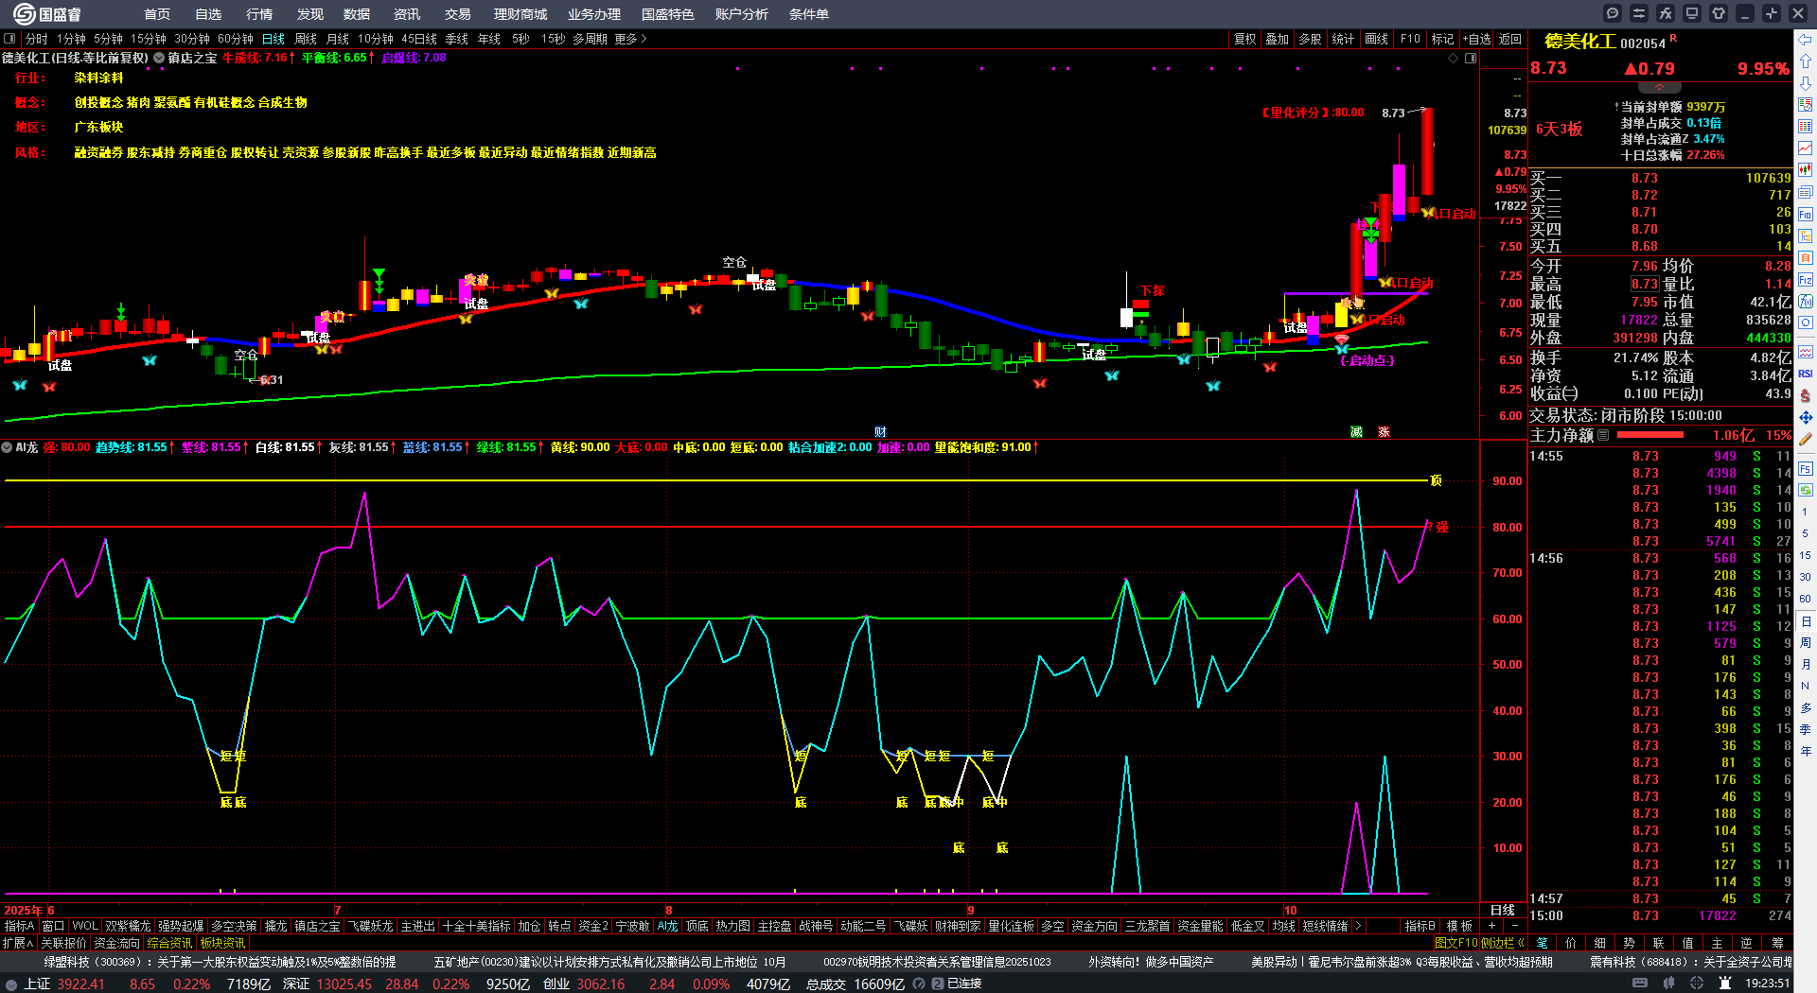Click the 图文F10 link
Image resolution: width=1817 pixels, height=993 pixels.
coord(1455,942)
